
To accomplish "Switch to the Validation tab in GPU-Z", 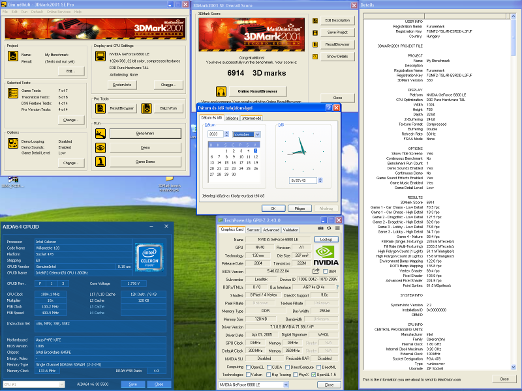I will (290, 230).
